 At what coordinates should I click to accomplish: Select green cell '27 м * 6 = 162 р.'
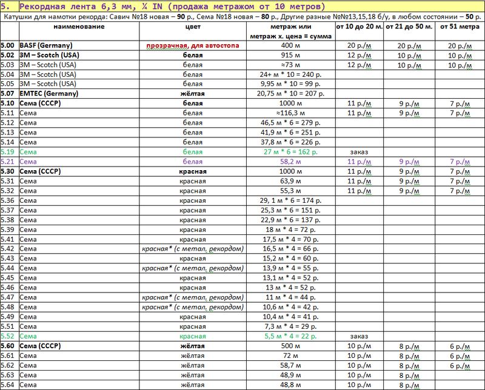[x=291, y=152]
